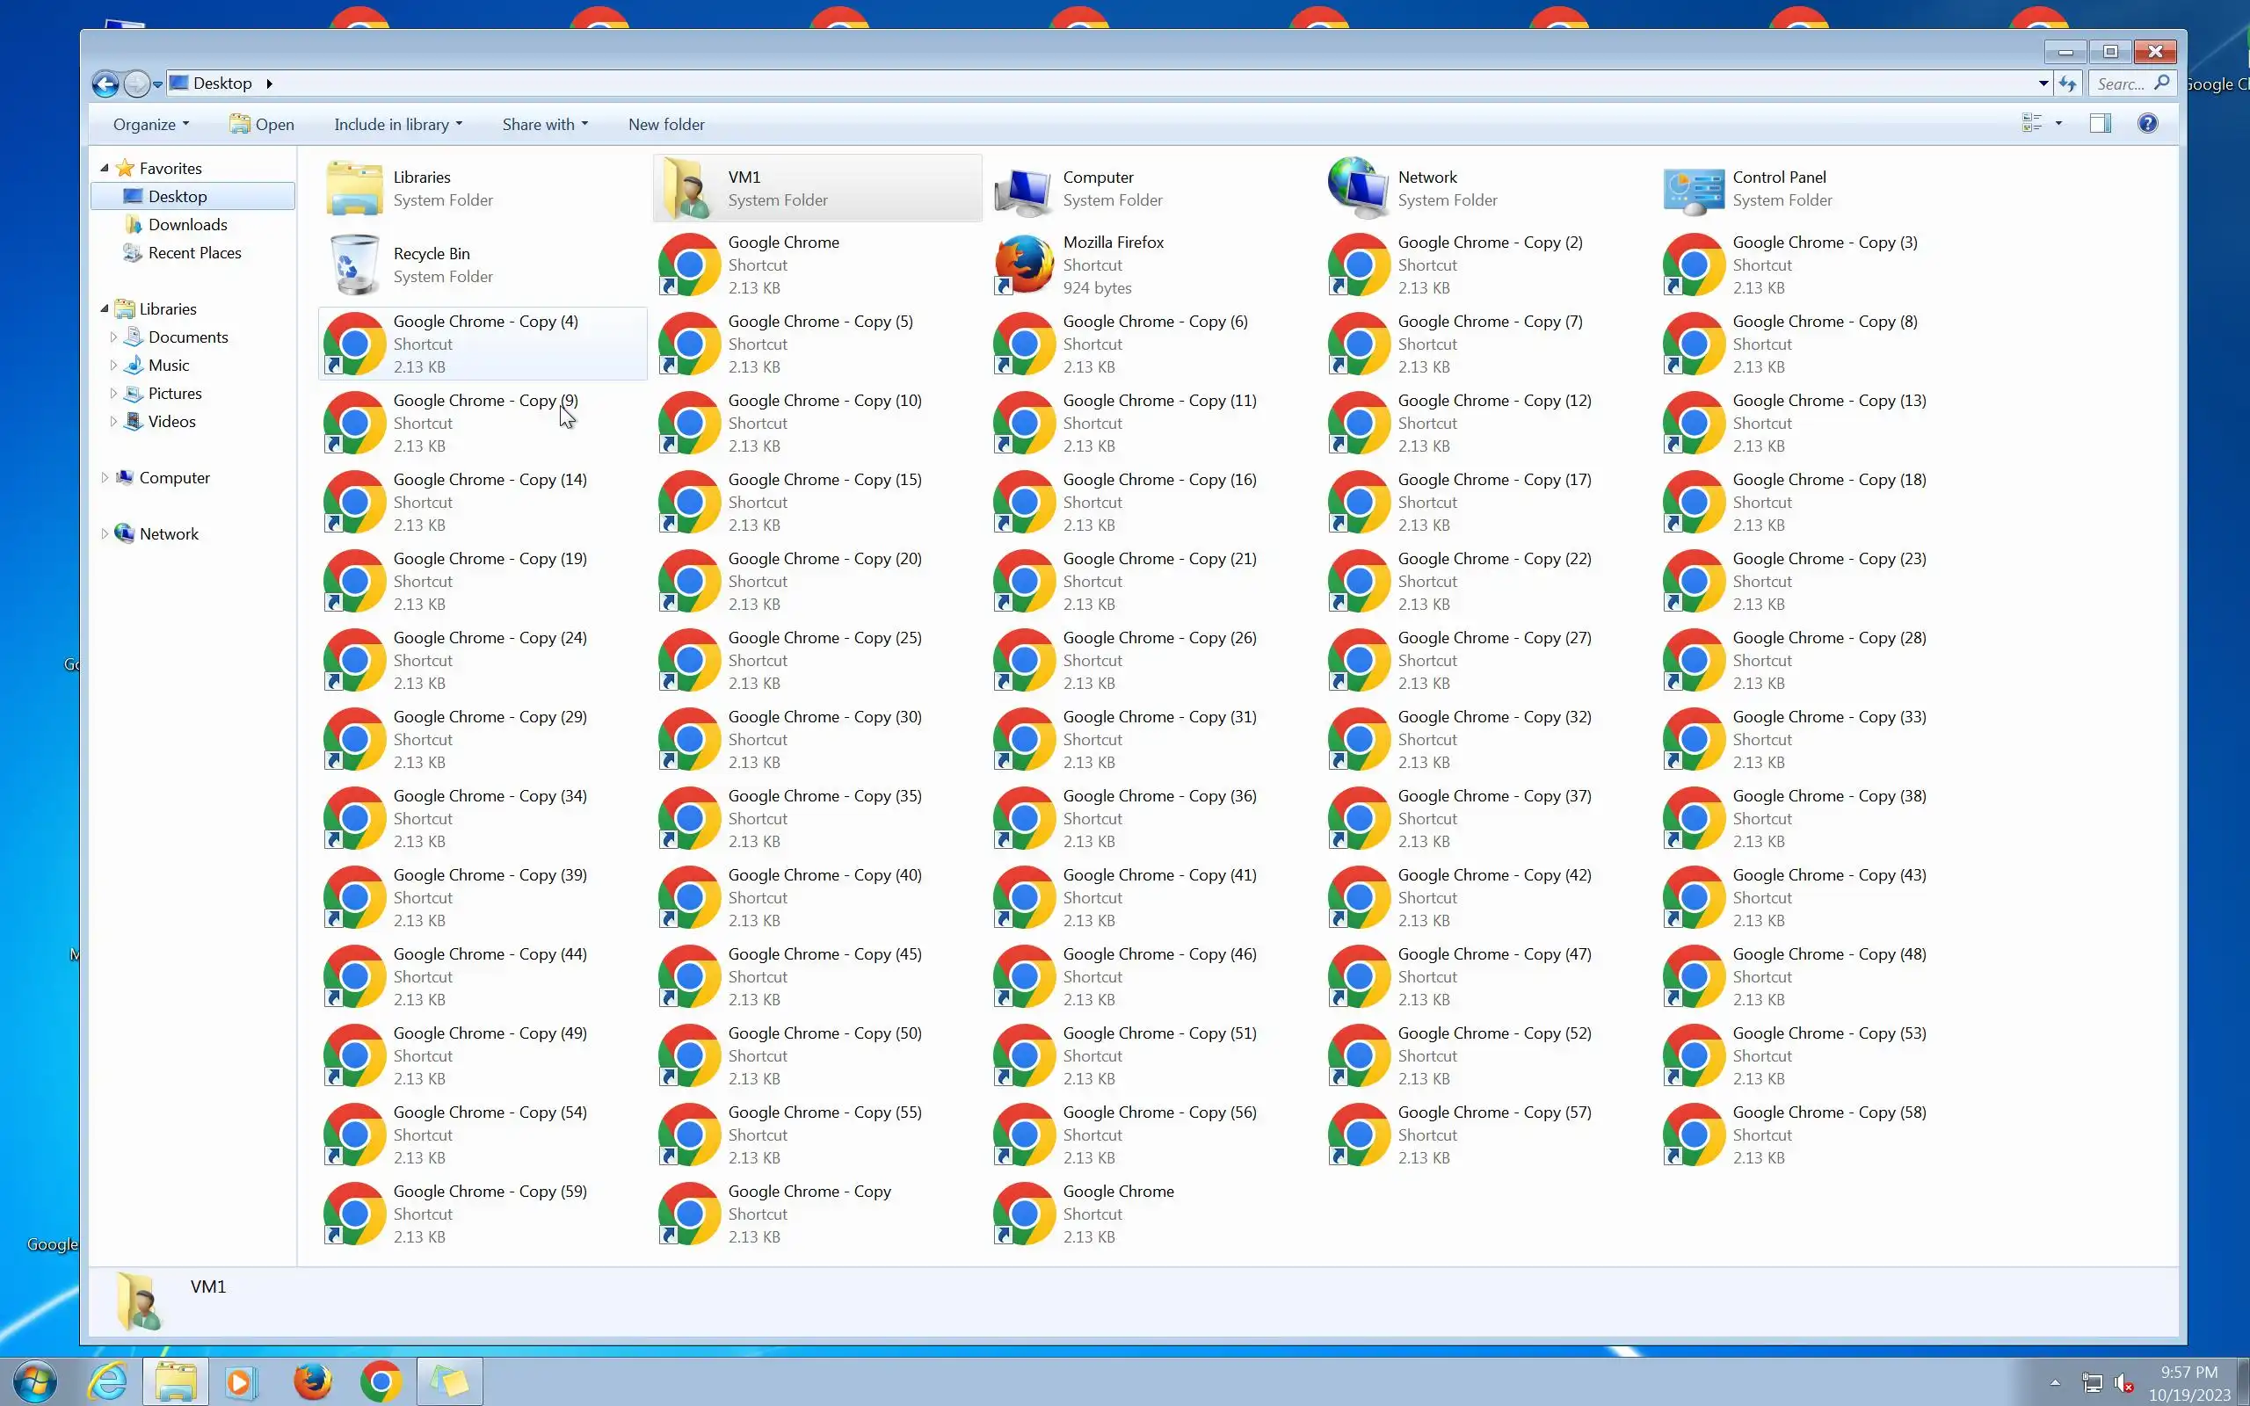Open the Organize dropdown menu
Screen dimensions: 2250x1406
[x=150, y=125]
